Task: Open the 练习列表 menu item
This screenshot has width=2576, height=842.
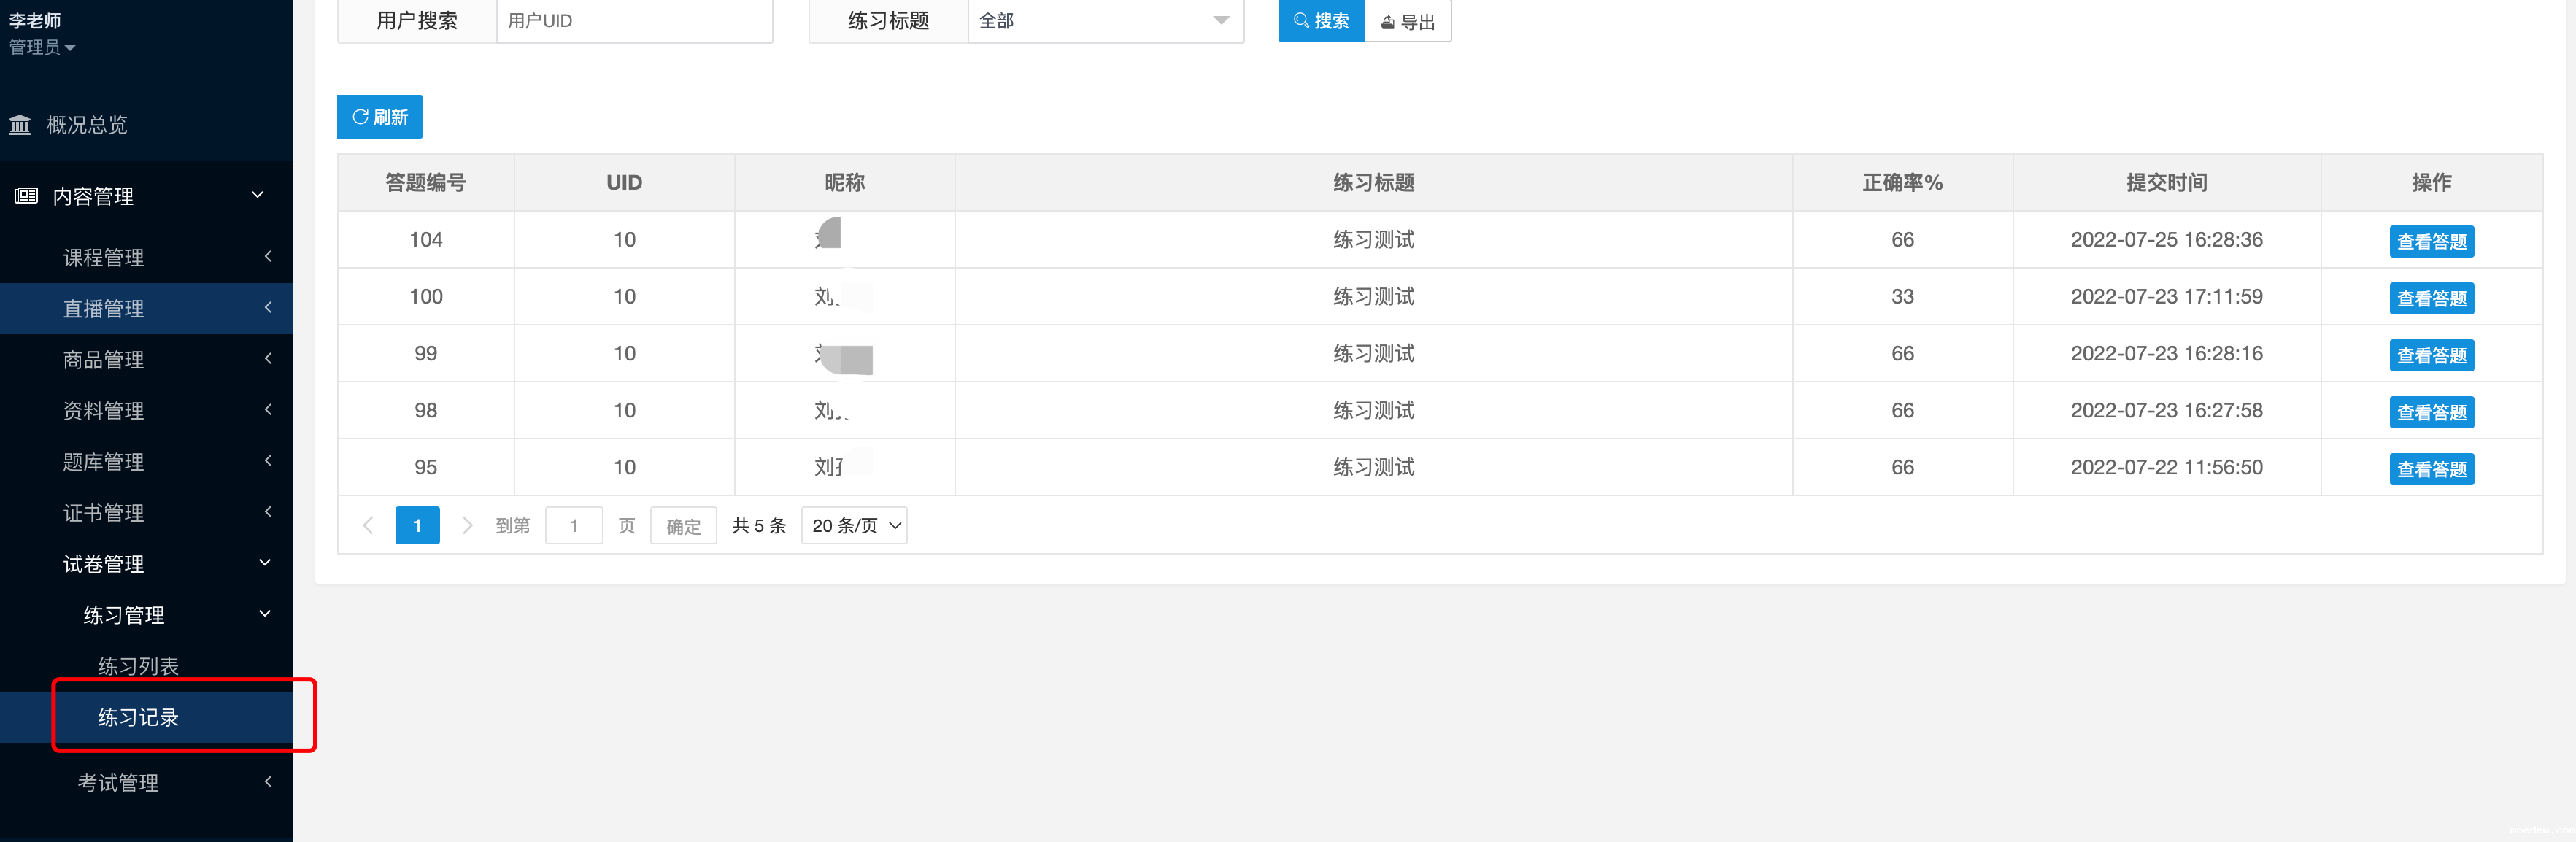Action: tap(138, 666)
